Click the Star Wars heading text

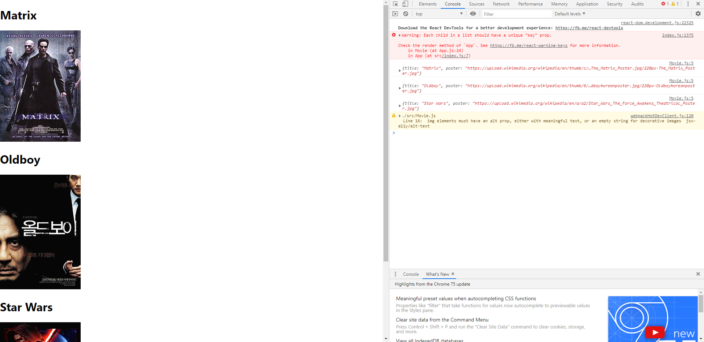point(26,307)
